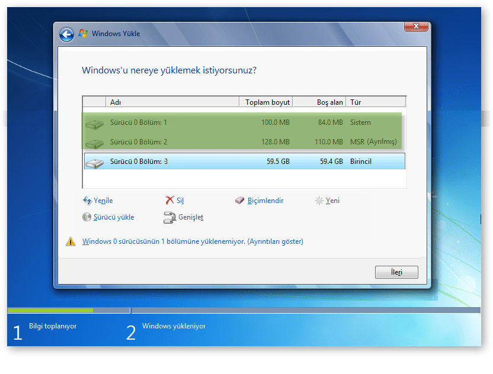Image resolution: width=493 pixels, height=374 pixels.
Task: Click the Biçimlendir eraser icon
Action: pyautogui.click(x=239, y=201)
